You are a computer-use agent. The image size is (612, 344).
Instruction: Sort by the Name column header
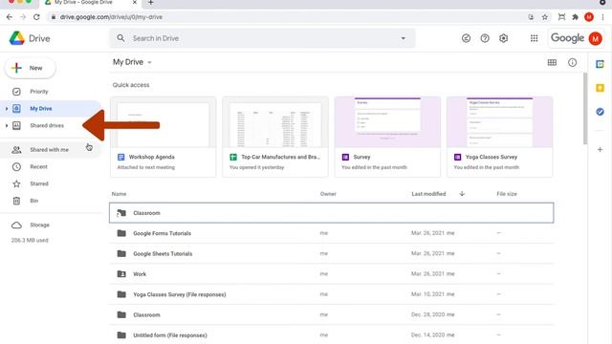tap(119, 194)
